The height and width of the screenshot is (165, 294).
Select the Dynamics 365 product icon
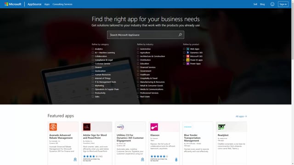click(x=188, y=53)
